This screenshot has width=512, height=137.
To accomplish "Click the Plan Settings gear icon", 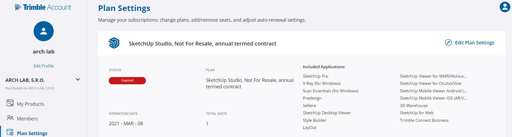I will (10, 132).
